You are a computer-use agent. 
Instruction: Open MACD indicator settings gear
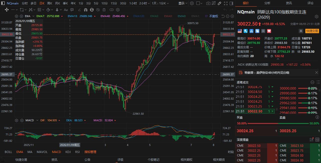pos(17,120)
